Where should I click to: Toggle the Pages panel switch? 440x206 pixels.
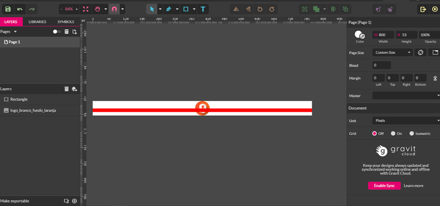point(57,31)
